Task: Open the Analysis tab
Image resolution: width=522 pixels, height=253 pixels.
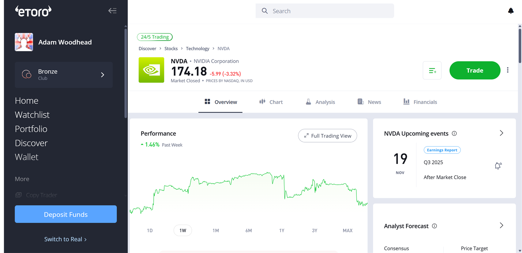Action: [x=320, y=102]
